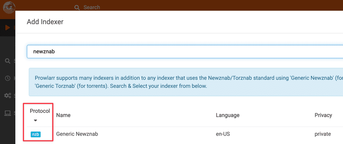The height and width of the screenshot is (144, 343).
Task: Toggle the Protocol sort arrow
Action: [36, 121]
